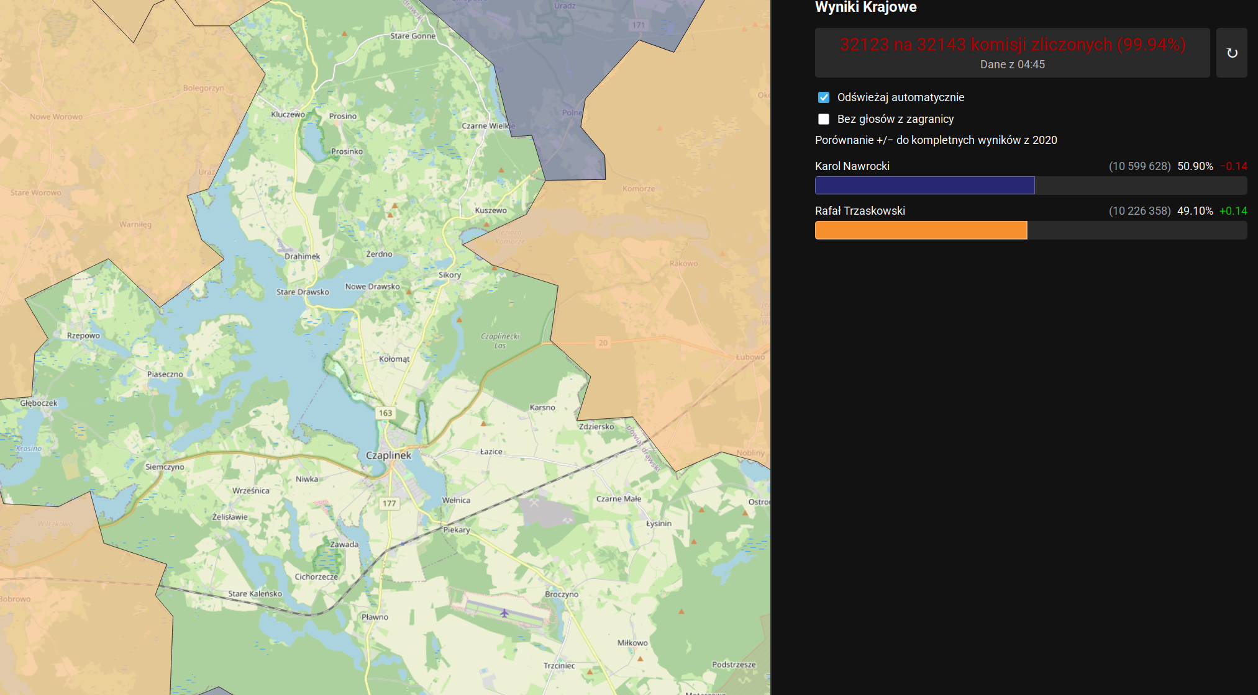Click the road 177 shield below Czaplinek
The image size is (1258, 695).
(390, 503)
